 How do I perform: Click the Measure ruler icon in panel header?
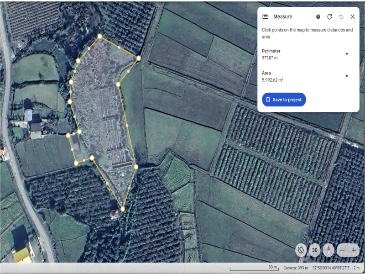tap(266, 17)
